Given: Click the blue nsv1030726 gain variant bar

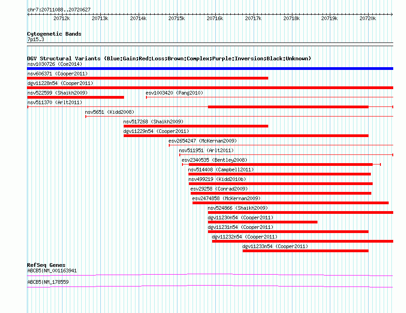Looking at the screenshot, I should 210,69.
